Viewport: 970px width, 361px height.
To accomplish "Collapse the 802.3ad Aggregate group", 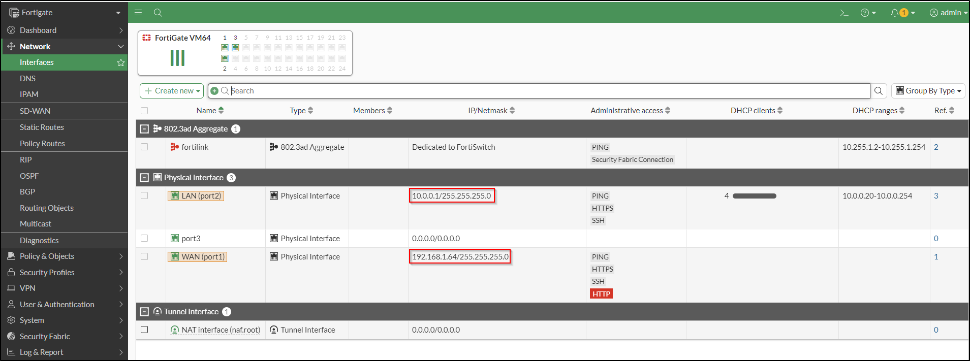I will [144, 129].
